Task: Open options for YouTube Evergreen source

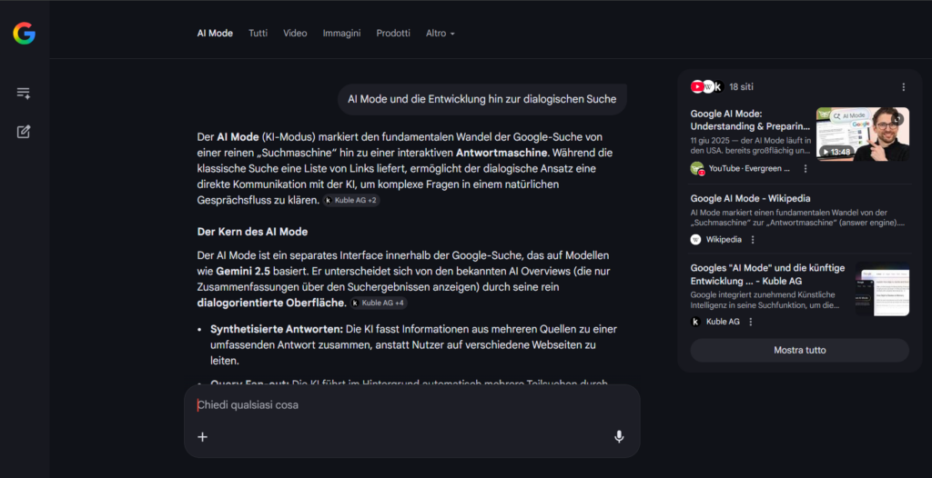Action: click(805, 169)
